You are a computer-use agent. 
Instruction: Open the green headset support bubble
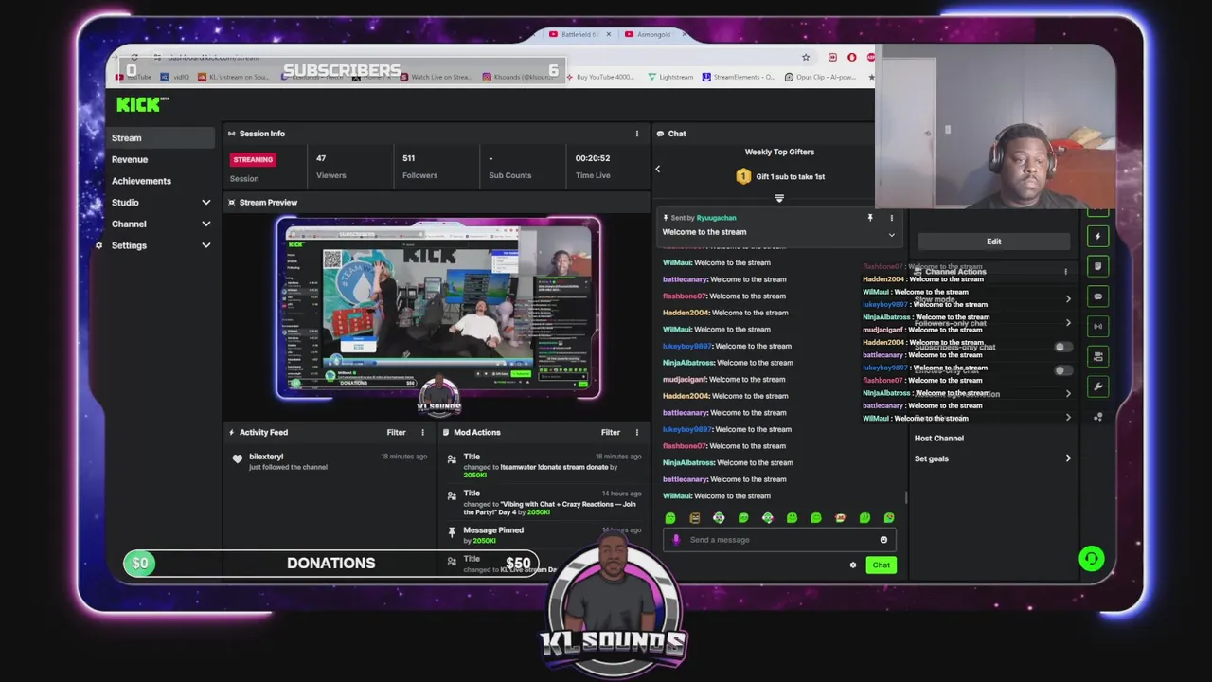coord(1092,559)
